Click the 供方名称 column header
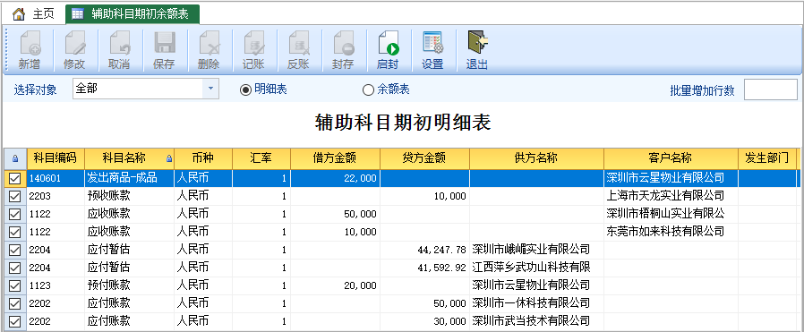This screenshot has width=804, height=332. (x=536, y=158)
